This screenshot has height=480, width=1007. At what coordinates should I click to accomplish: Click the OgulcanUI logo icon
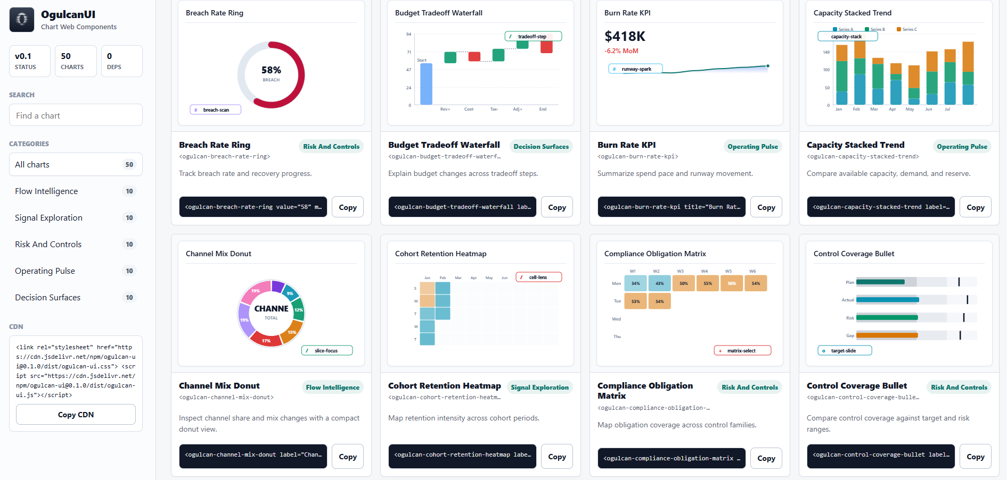click(22, 20)
